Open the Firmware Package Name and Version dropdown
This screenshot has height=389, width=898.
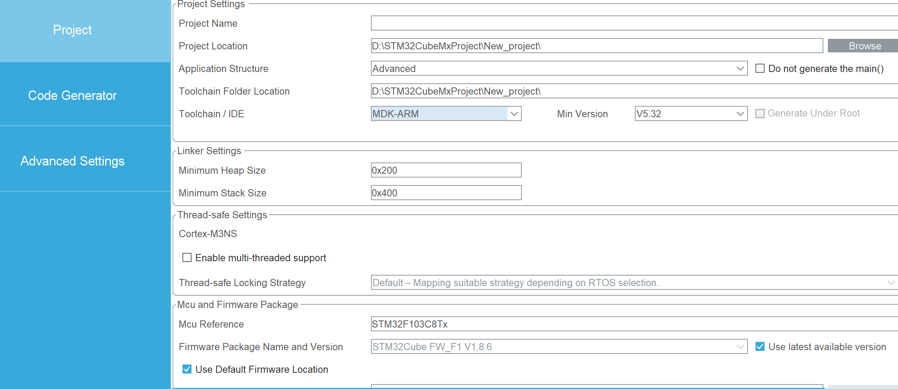(559, 346)
